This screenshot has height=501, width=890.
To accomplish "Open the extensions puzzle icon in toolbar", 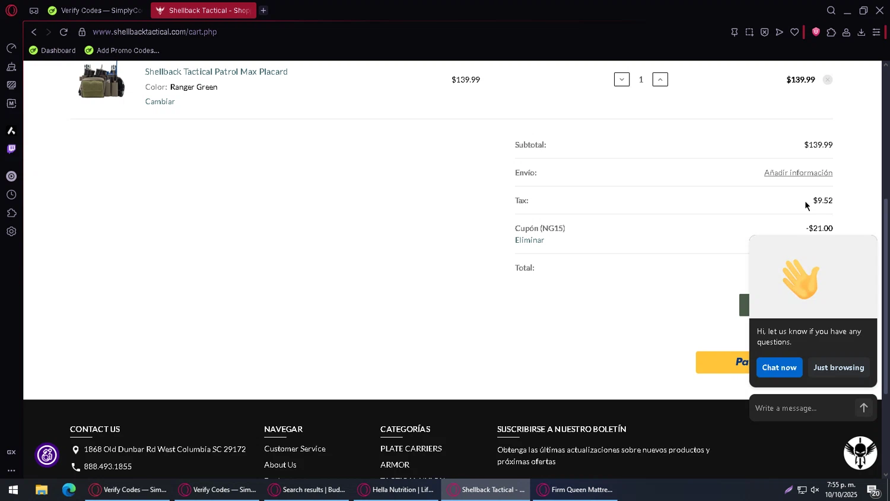I will coord(831,32).
